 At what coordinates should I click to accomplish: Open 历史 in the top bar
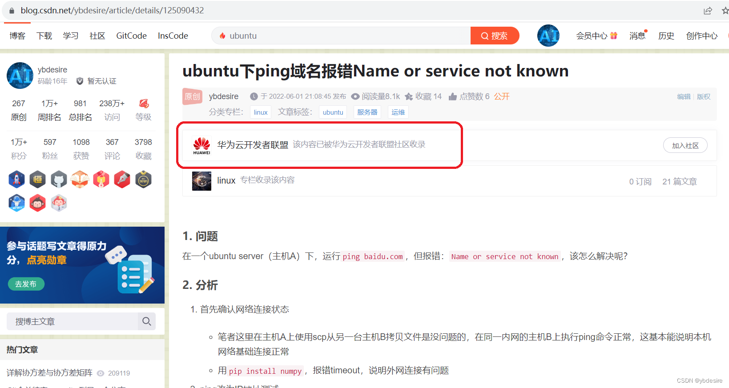[666, 36]
